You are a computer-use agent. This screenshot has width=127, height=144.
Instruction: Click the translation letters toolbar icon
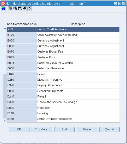(x=15, y=9)
